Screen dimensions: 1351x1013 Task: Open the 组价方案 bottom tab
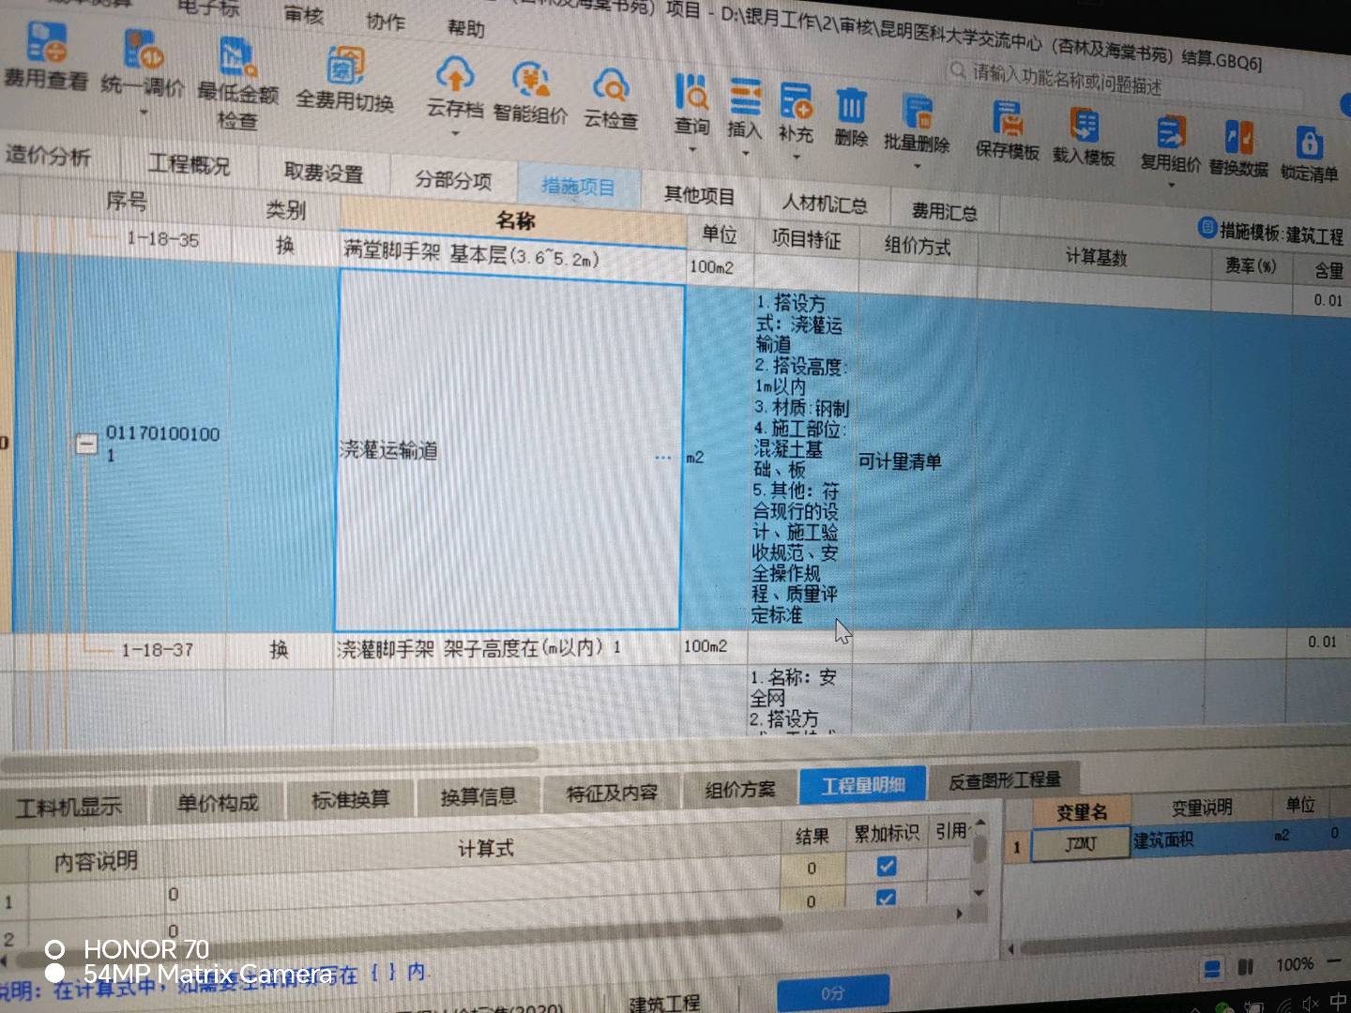point(740,790)
